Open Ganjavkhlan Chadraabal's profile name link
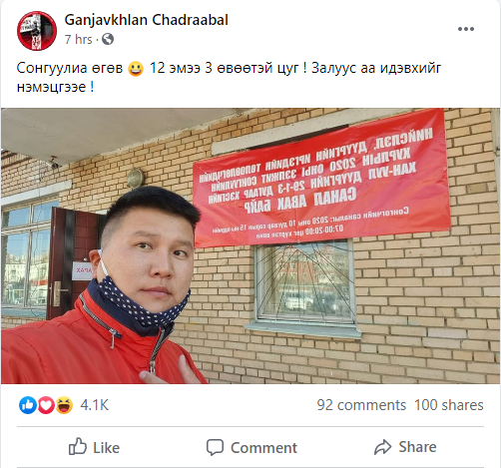The width and height of the screenshot is (501, 468). coord(147,20)
